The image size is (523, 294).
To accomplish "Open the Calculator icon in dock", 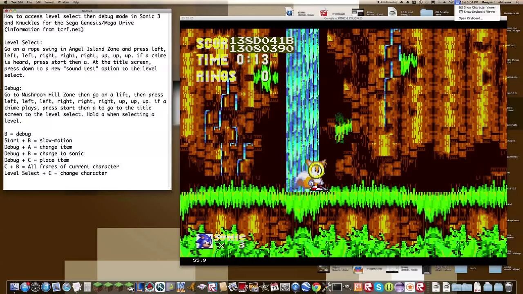I will (87, 287).
